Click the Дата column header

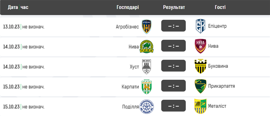(x=13, y=7)
